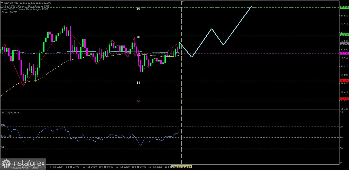Select the red 77.578 price tag
349x170 pixels.
pyautogui.click(x=344, y=99)
